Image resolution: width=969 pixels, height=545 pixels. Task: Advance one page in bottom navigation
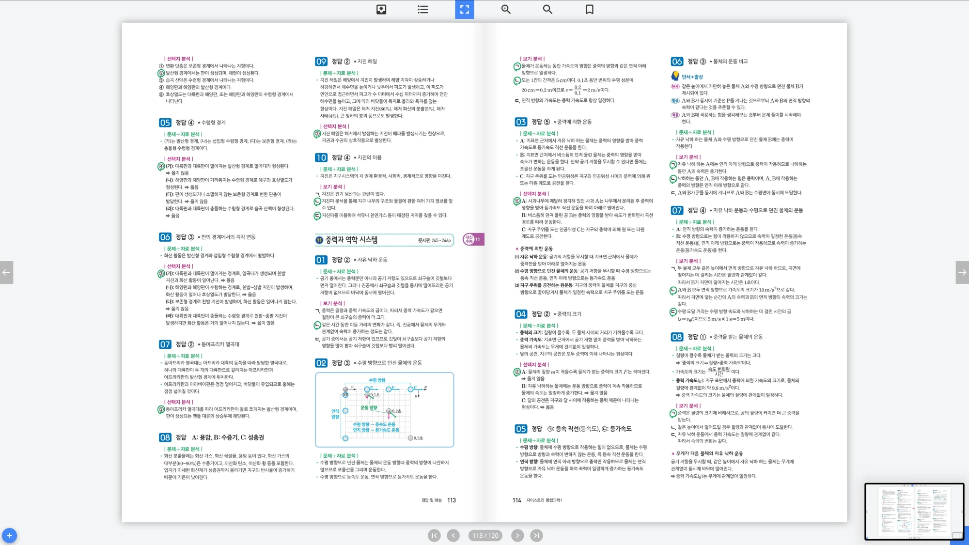click(x=517, y=535)
